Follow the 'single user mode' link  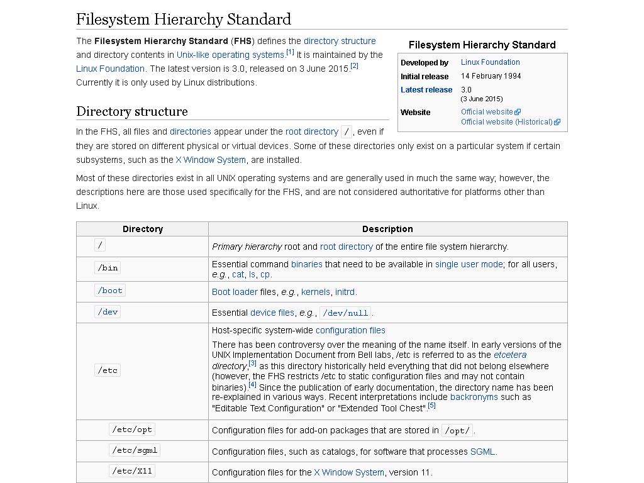tap(469, 265)
